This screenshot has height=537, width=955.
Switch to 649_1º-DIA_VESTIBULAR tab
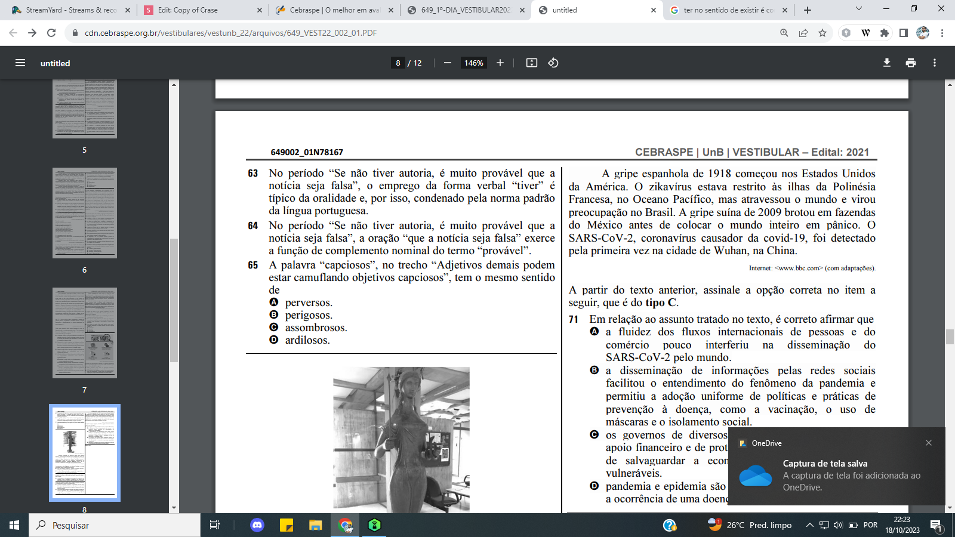466,10
